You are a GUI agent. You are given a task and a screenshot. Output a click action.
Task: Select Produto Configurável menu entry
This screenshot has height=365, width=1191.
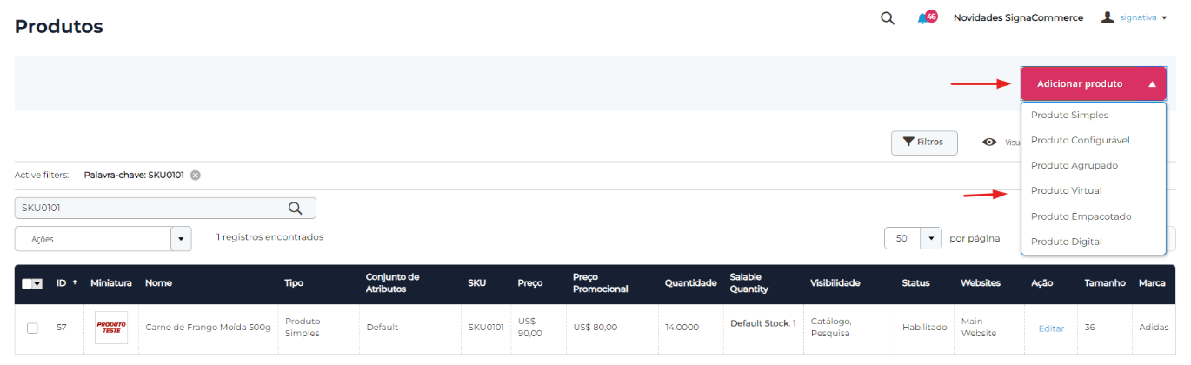pos(1080,140)
